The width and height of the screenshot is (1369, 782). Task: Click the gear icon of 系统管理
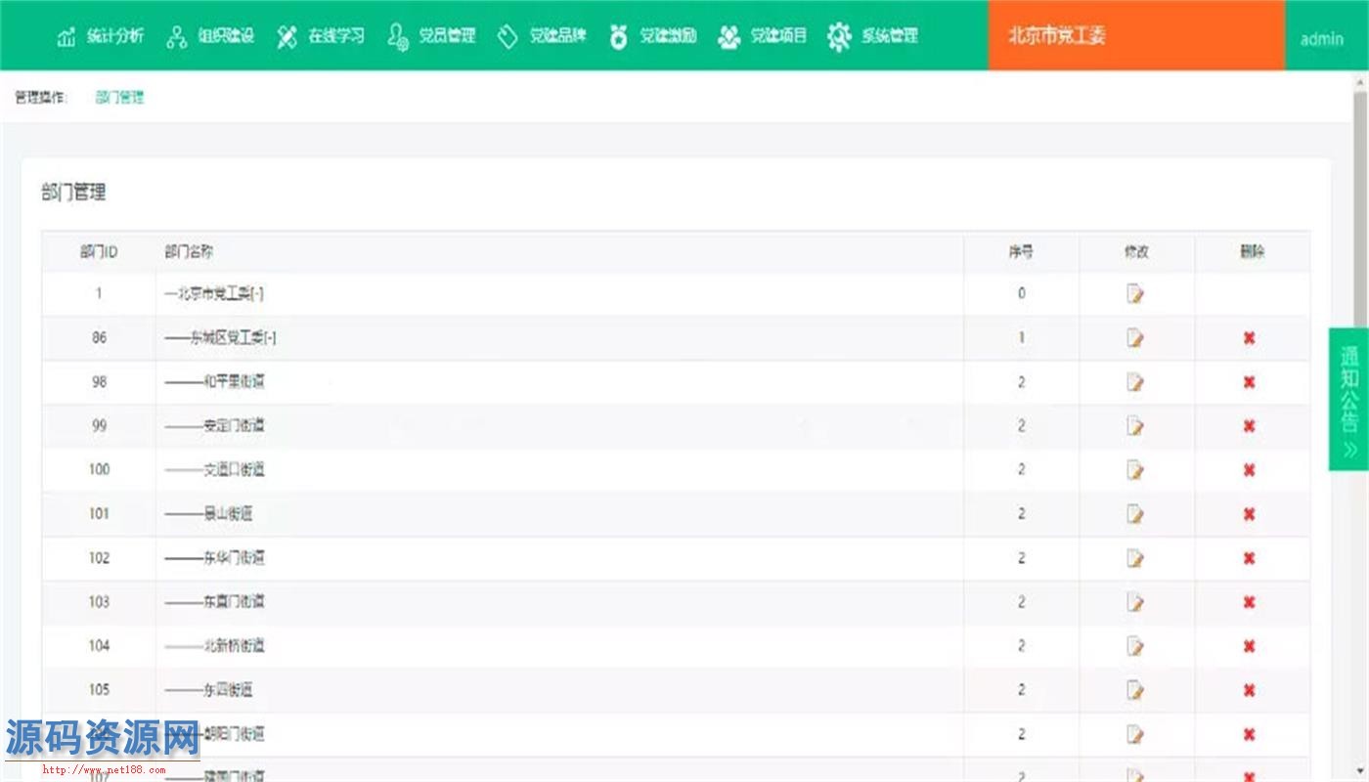coord(839,37)
